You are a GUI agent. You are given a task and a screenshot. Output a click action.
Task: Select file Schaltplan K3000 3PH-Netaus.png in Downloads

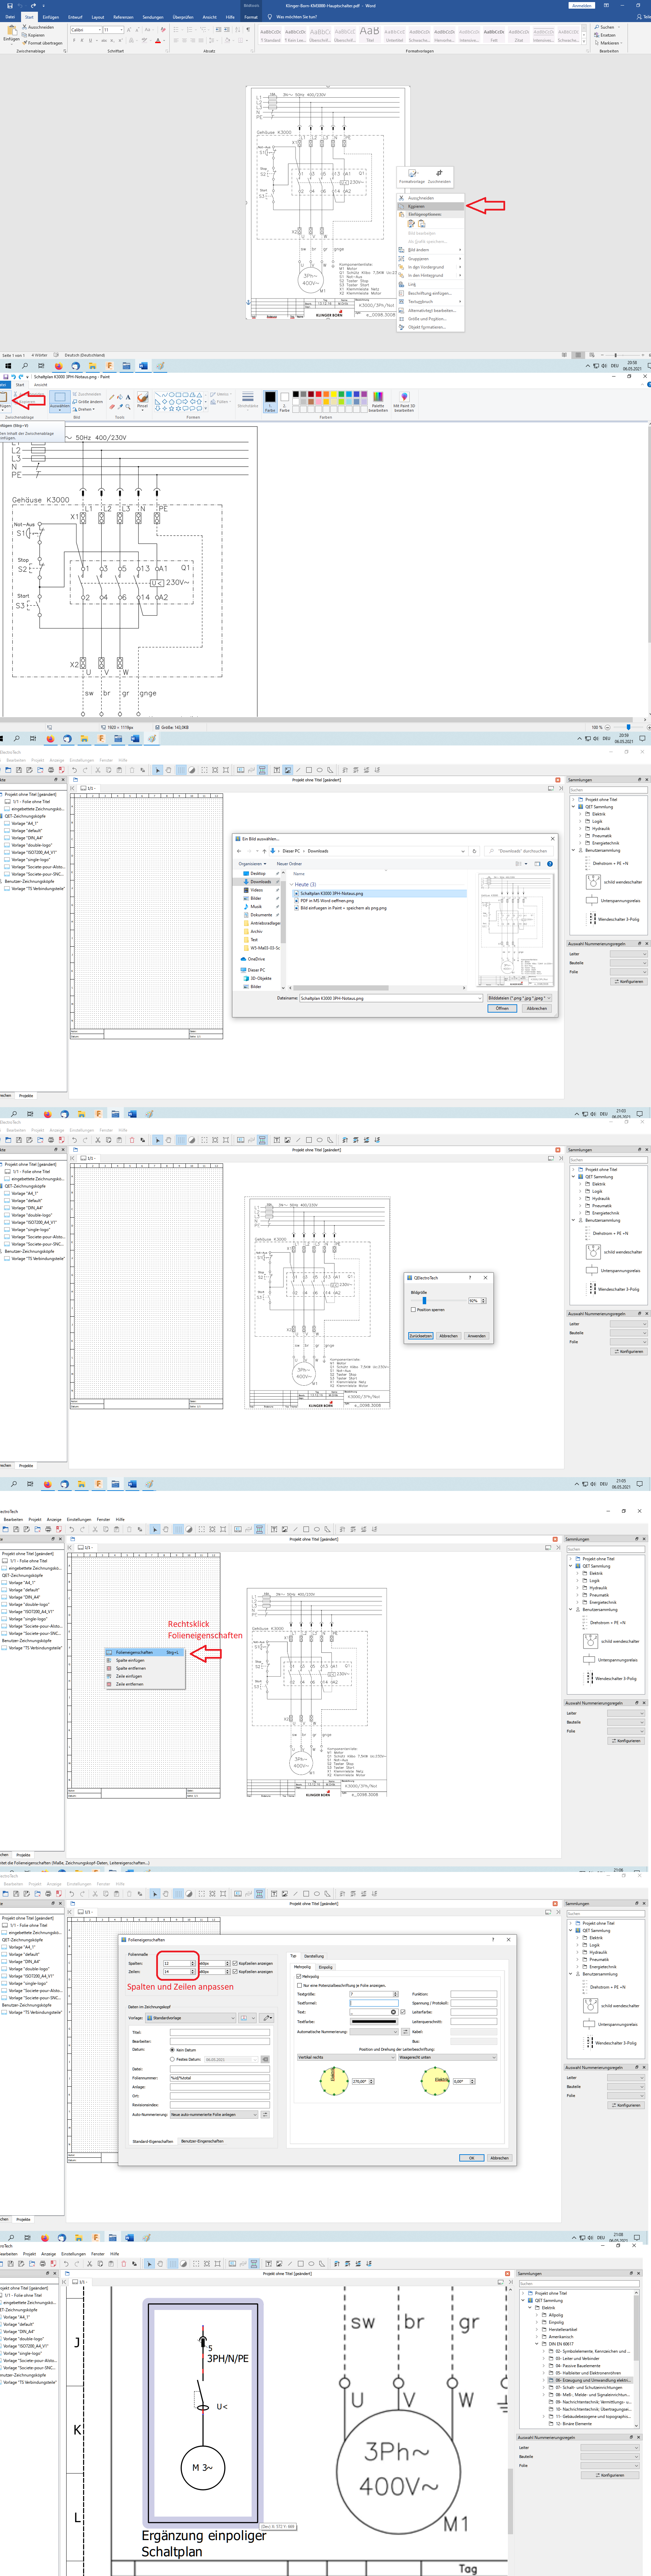pos(331,893)
